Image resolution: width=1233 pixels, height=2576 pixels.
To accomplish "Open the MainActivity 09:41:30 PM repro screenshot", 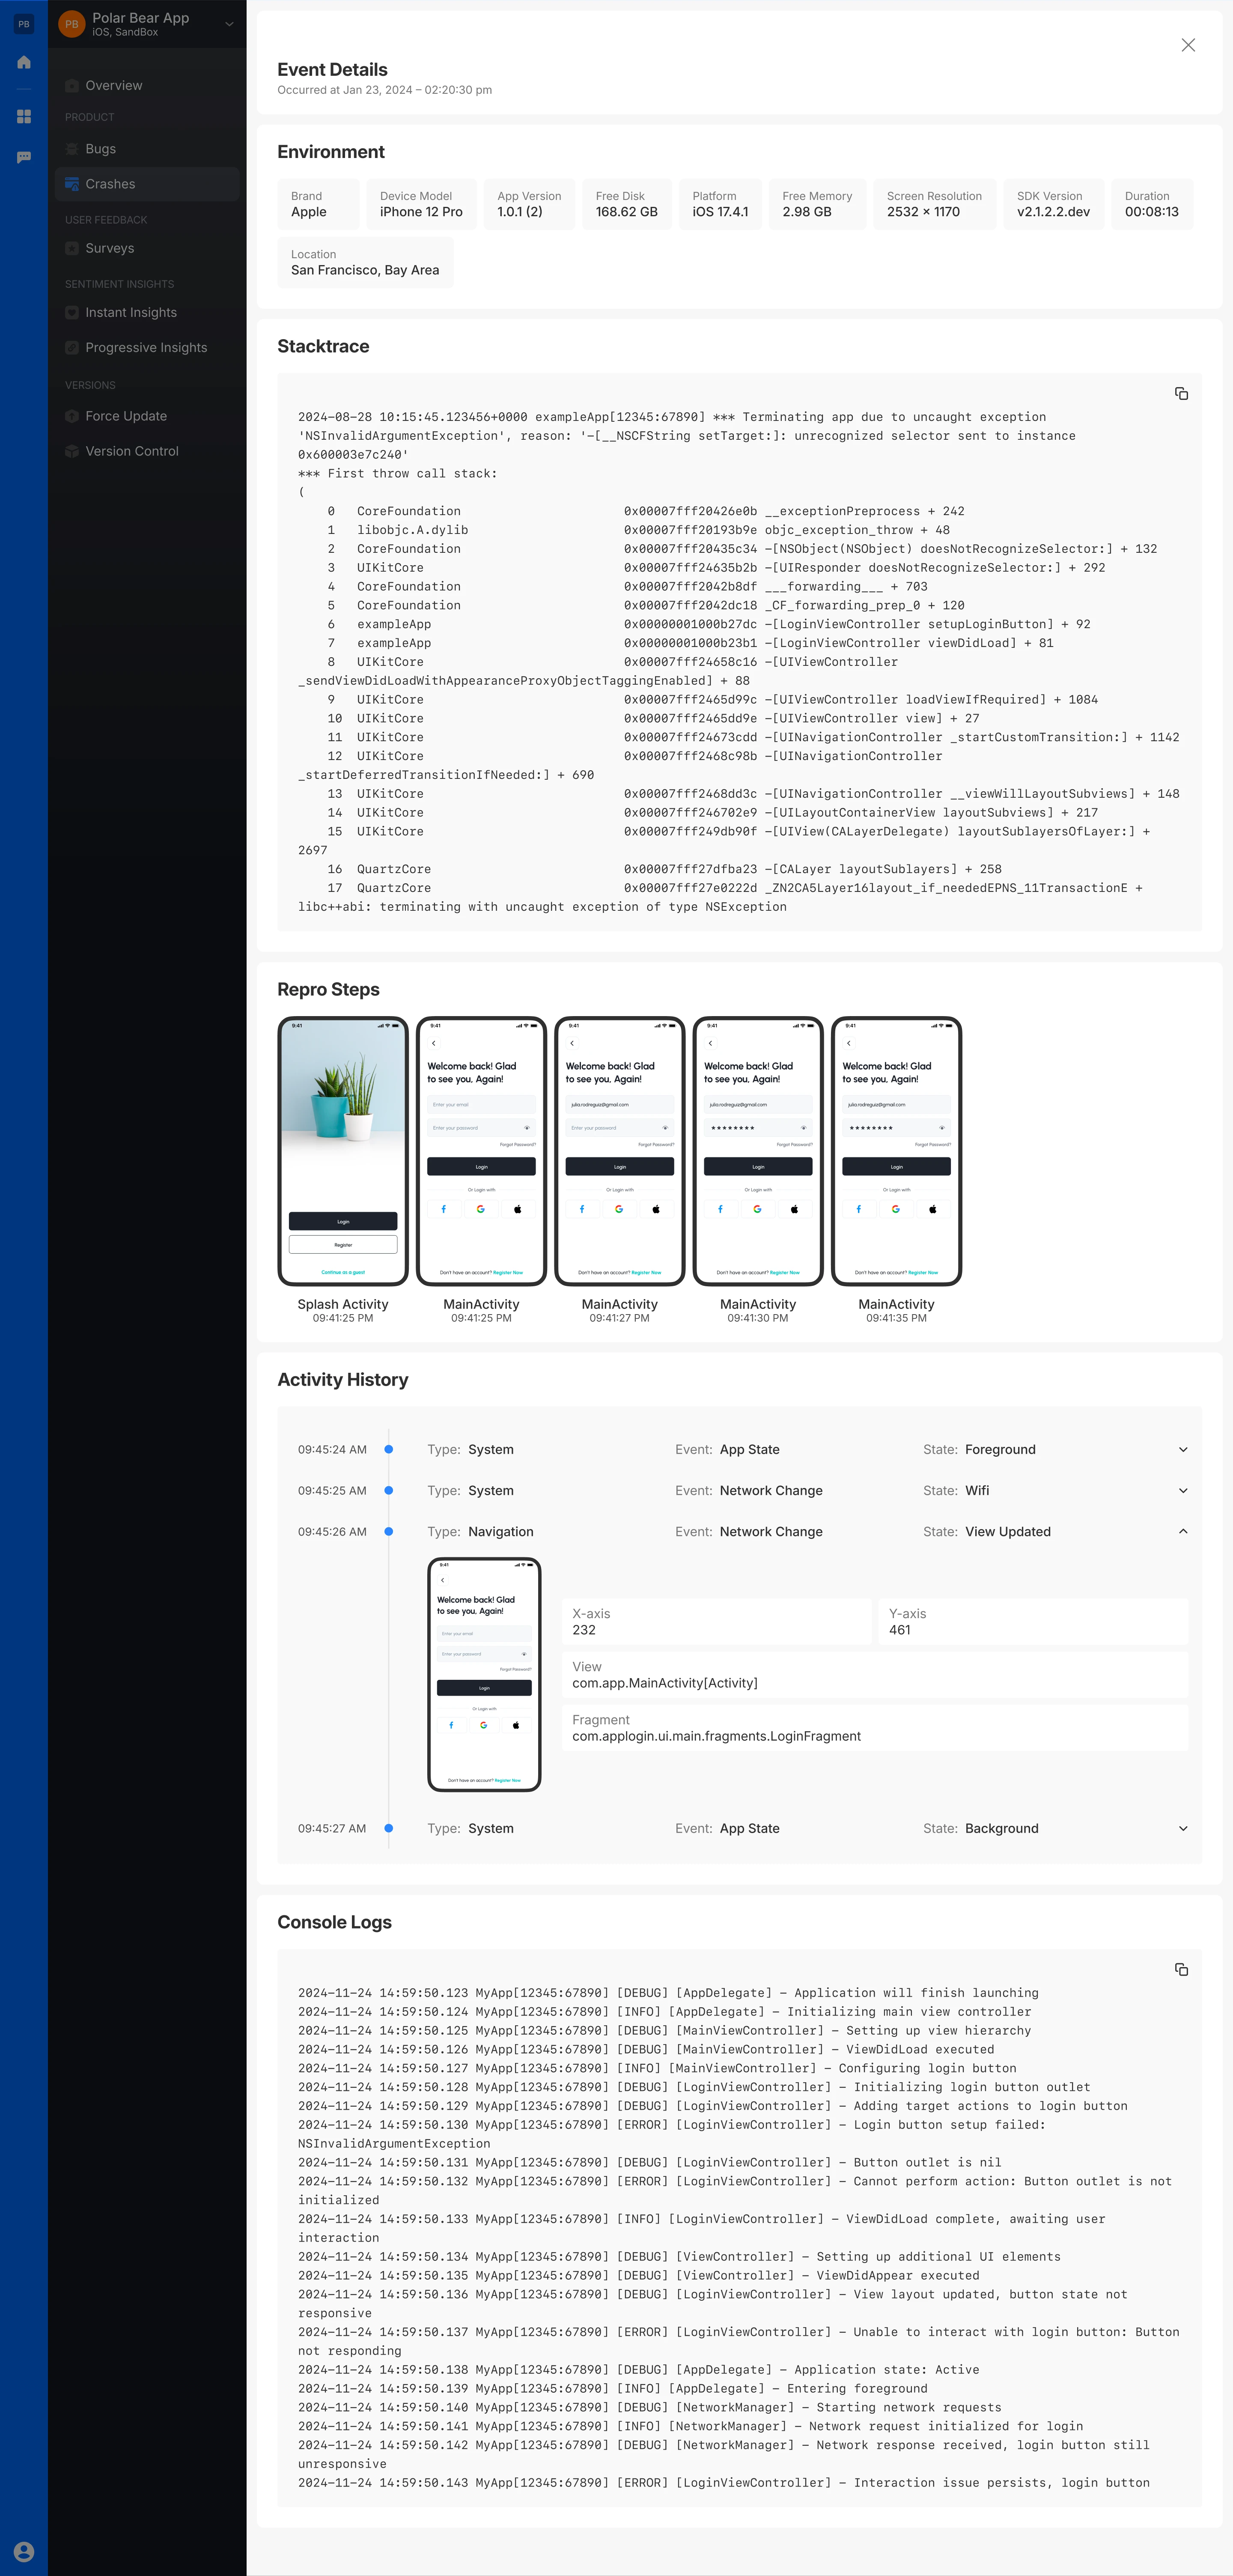I will click(x=758, y=1151).
